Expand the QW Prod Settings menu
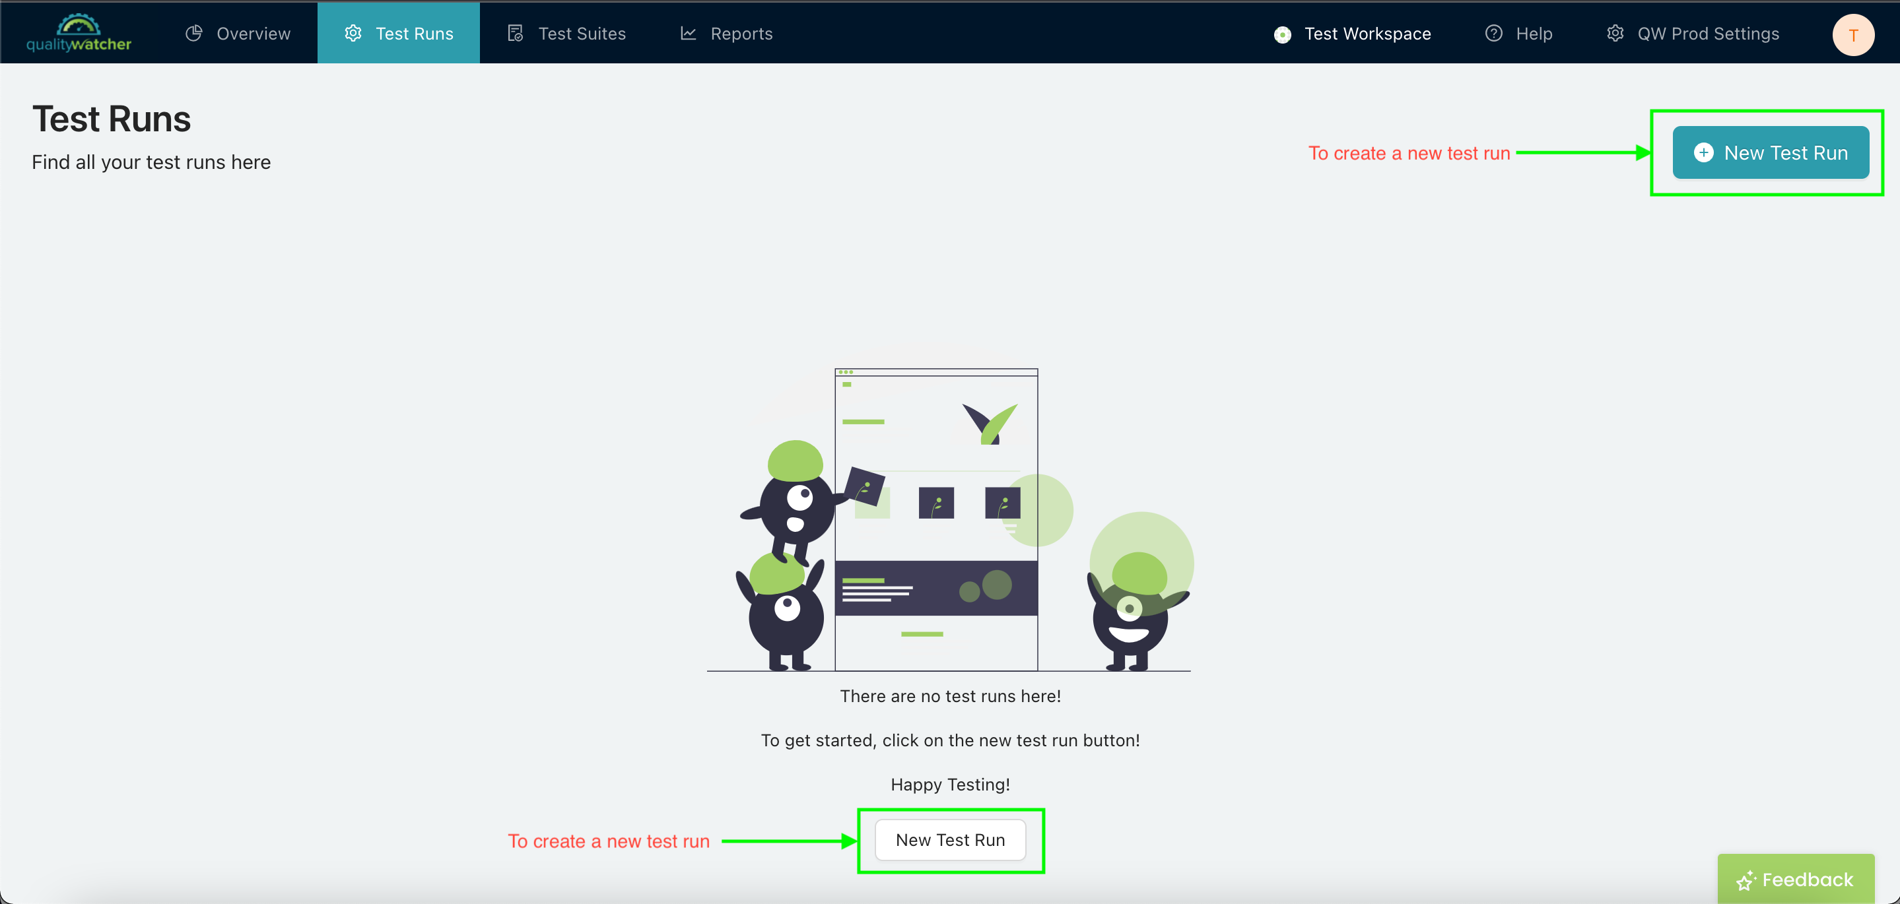Viewport: 1900px width, 904px height. [x=1691, y=33]
